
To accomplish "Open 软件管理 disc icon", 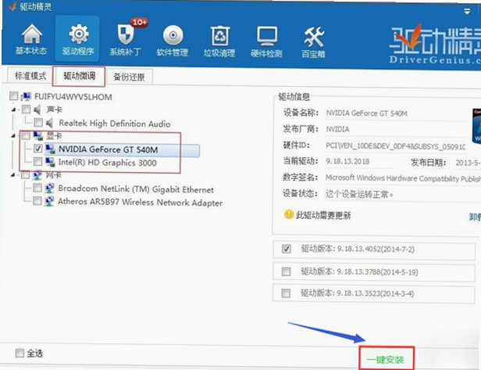I will (x=173, y=41).
